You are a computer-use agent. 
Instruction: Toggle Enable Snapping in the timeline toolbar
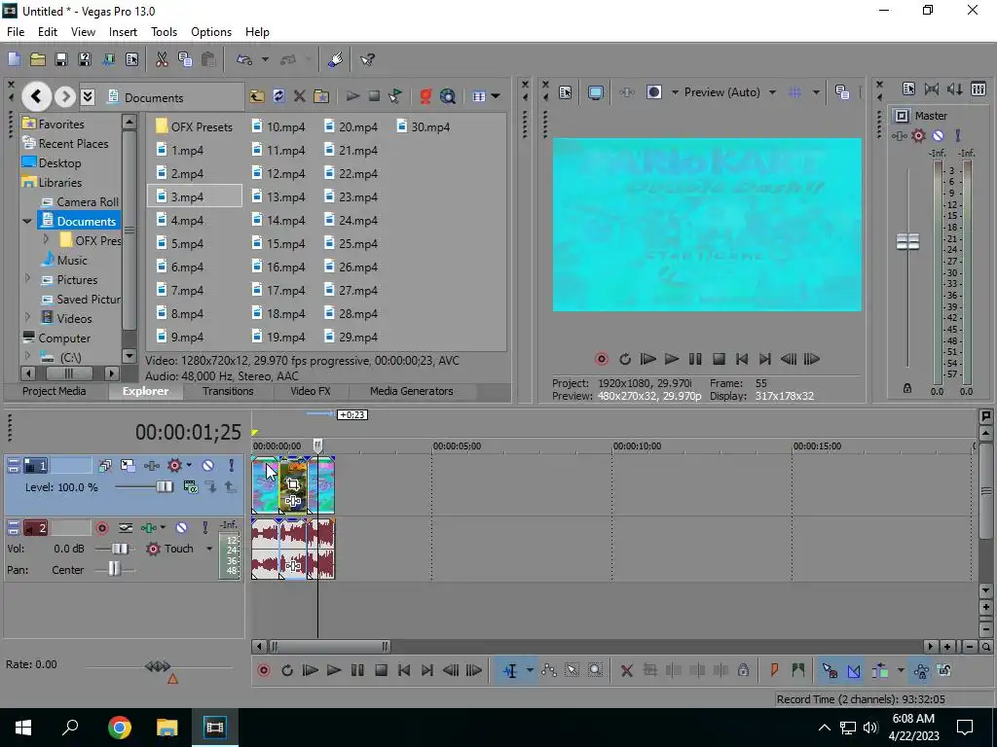[830, 670]
